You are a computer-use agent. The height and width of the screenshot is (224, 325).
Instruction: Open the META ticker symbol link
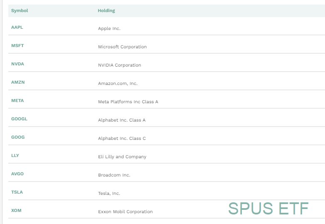17,100
